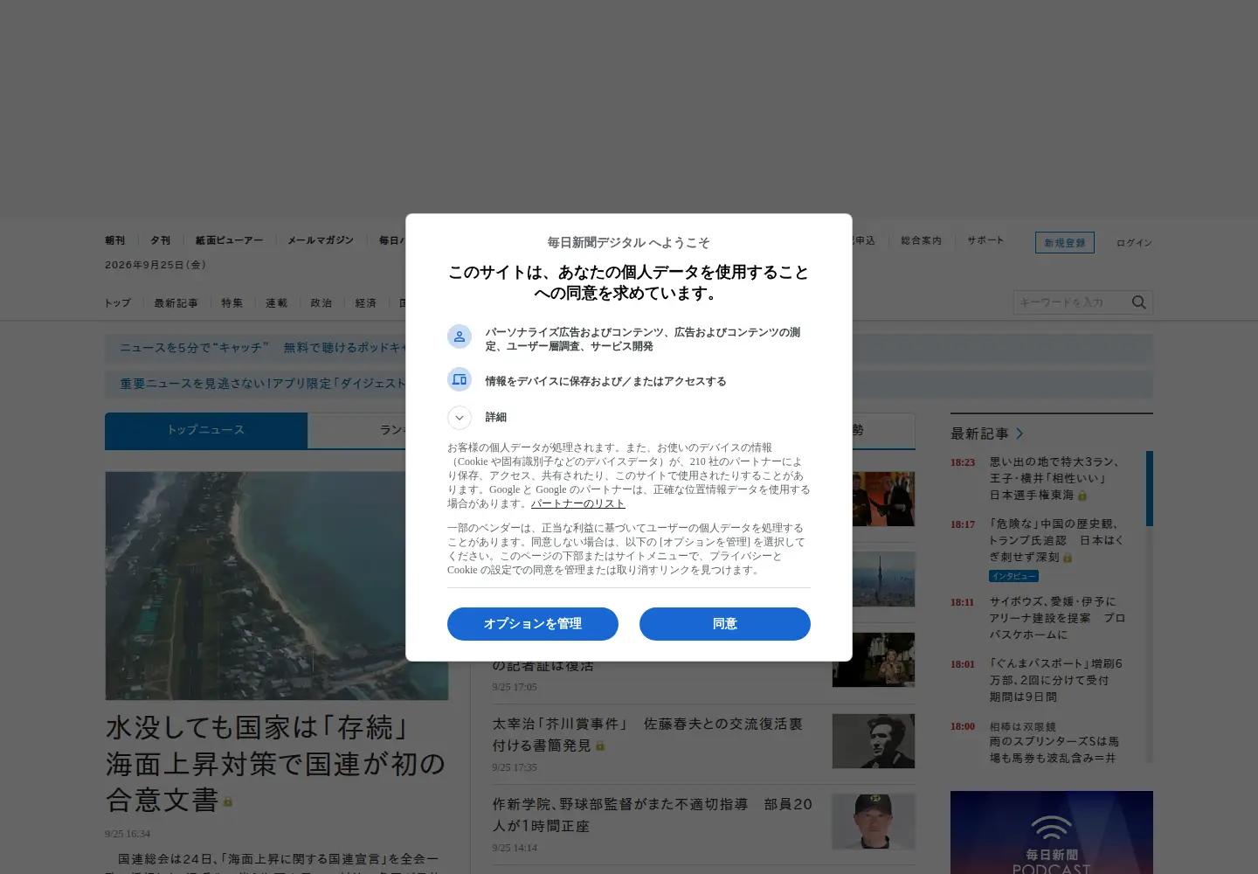The image size is (1258, 874).
Task: Open 夕刊 in the top menu
Action: point(161,240)
